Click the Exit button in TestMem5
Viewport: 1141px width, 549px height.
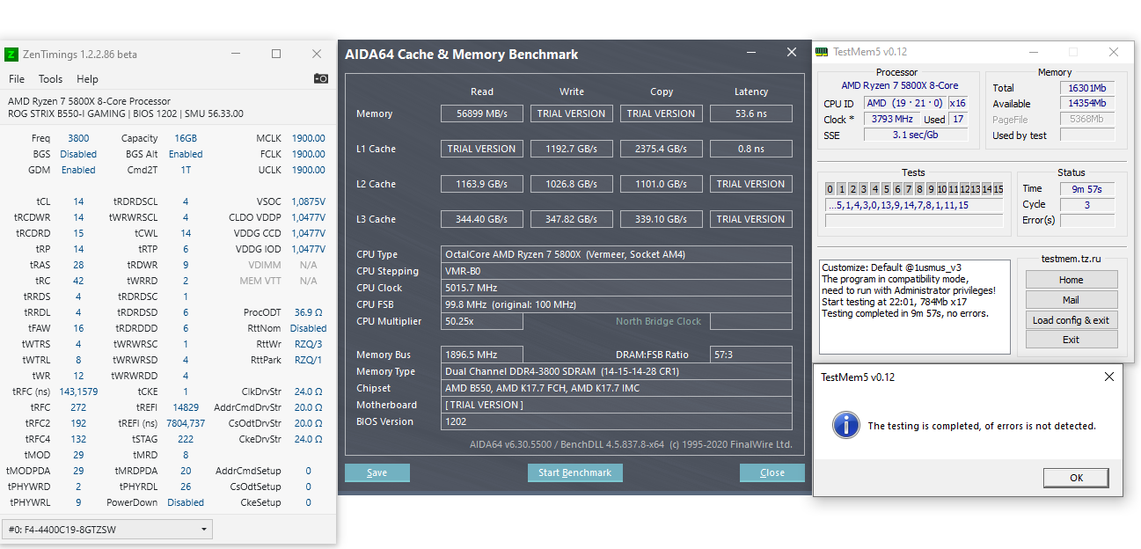pyautogui.click(x=1072, y=340)
